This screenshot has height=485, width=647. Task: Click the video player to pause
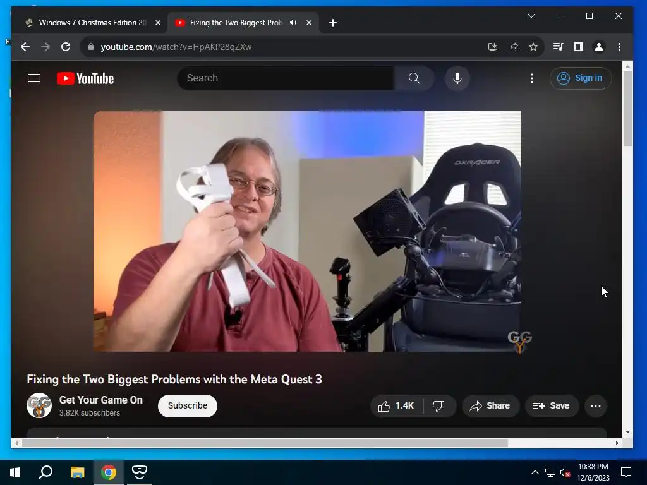(x=307, y=231)
